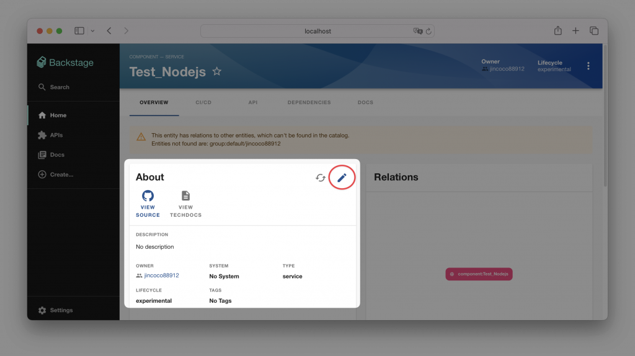Switch to the Dependencies tab
The image size is (635, 356).
click(x=309, y=102)
